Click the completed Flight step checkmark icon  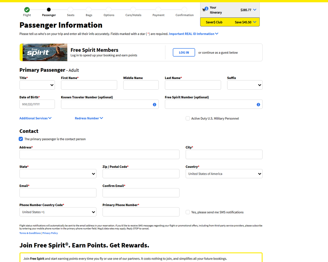point(27,10)
